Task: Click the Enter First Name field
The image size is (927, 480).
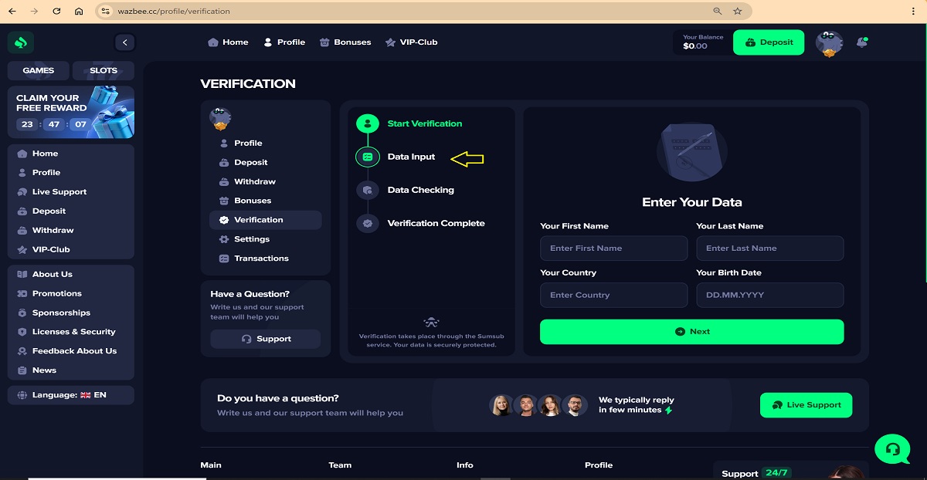Action: (613, 248)
